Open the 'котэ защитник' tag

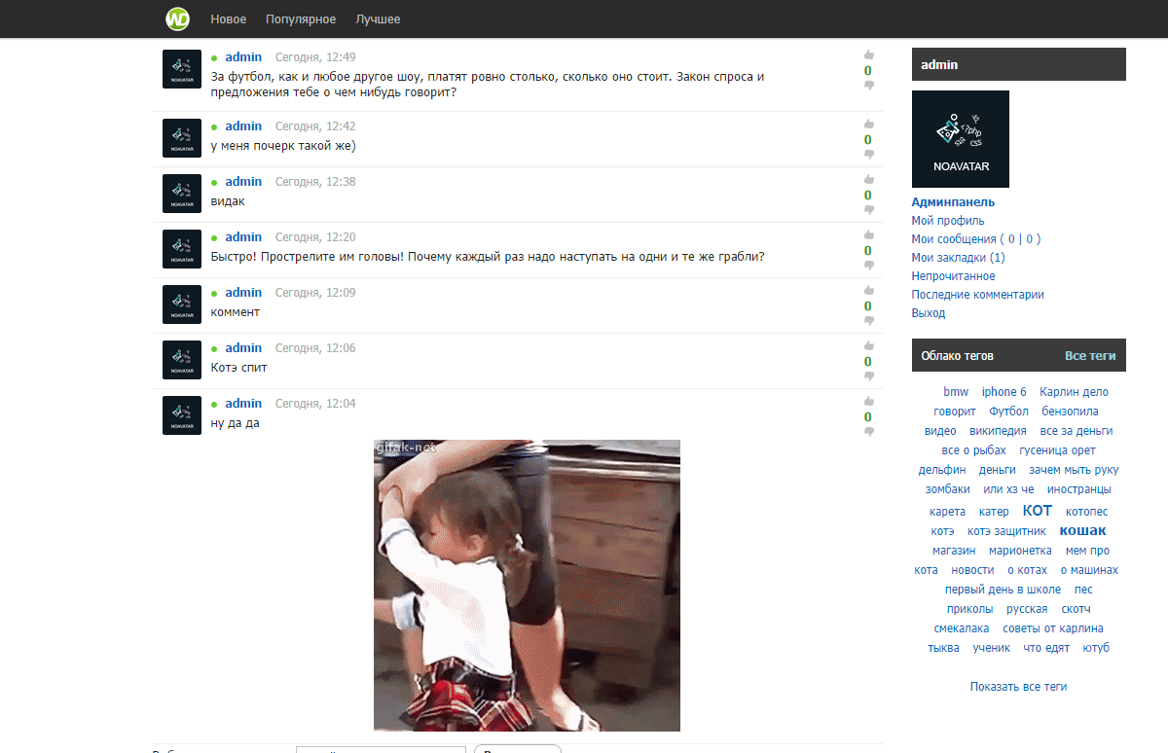[x=1006, y=531]
